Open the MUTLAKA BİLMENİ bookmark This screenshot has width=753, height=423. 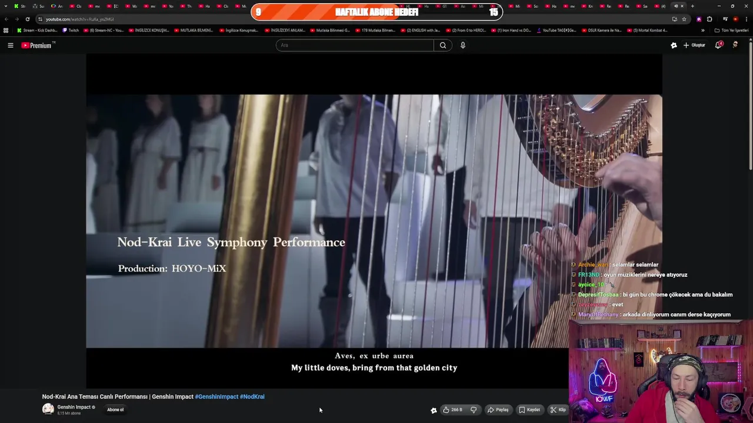194,30
